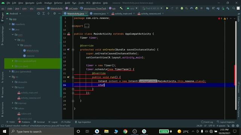Open the Favorites side tab
241x135 pixels.
(2, 92)
